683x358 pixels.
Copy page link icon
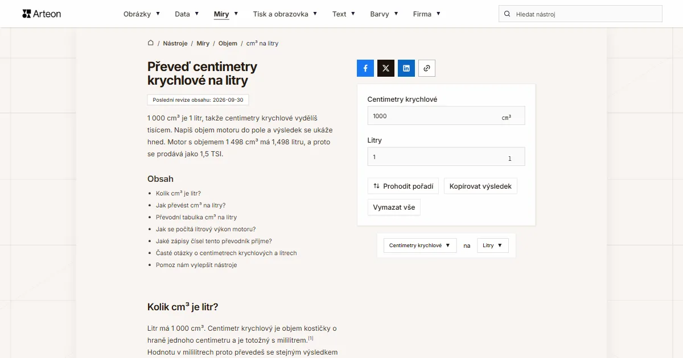tap(427, 68)
